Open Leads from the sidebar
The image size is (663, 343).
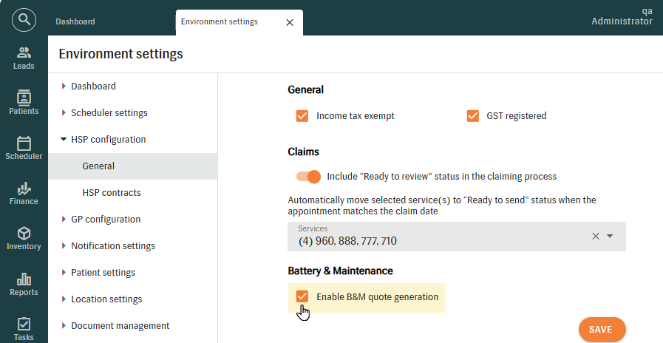point(24,58)
